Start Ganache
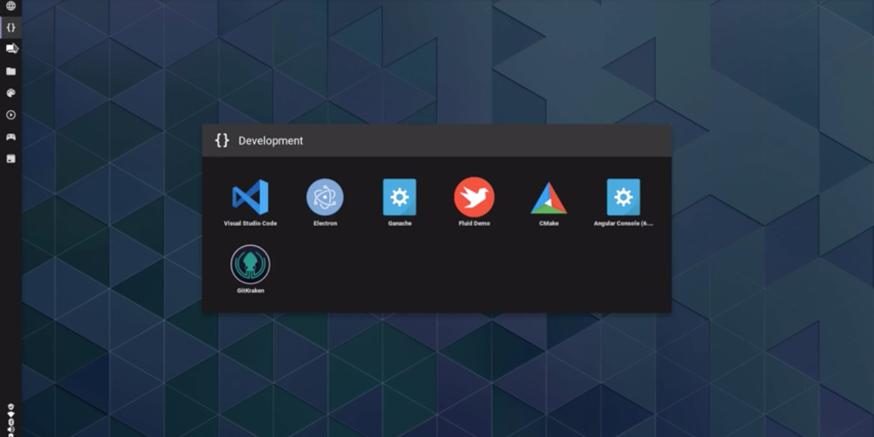 (x=399, y=198)
